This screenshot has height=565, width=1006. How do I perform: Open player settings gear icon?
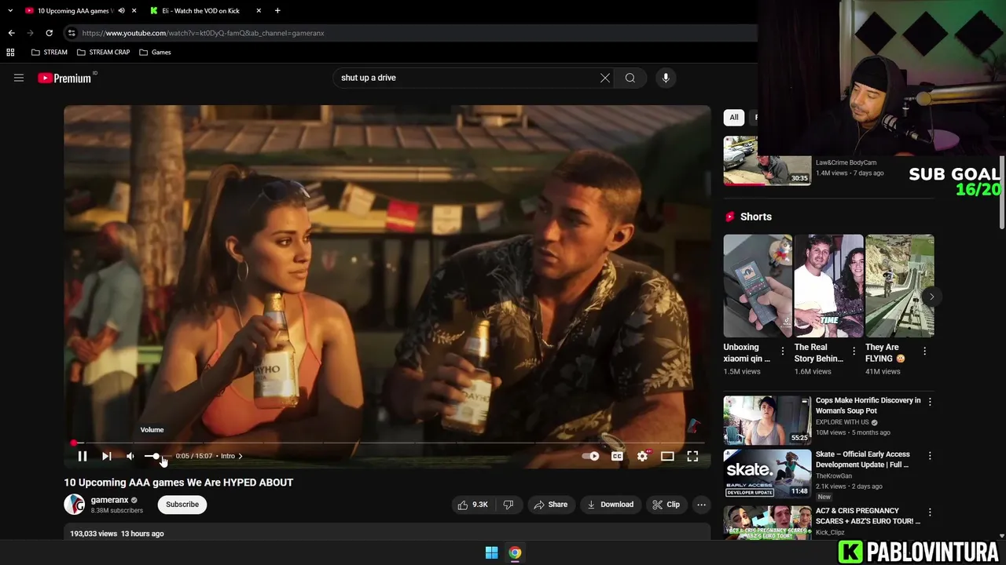click(x=643, y=456)
